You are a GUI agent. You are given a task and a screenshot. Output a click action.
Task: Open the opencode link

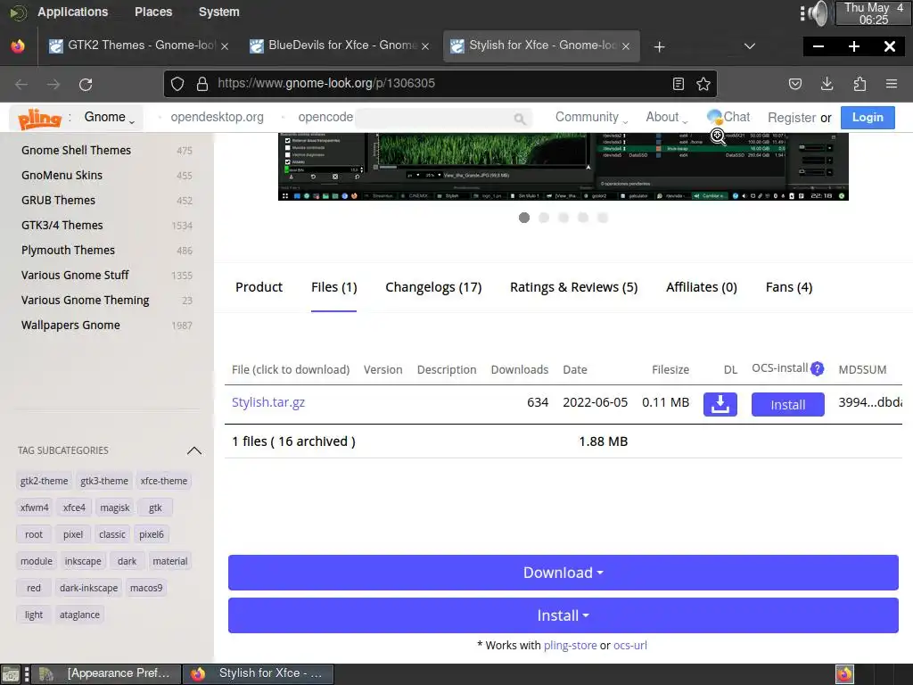(x=325, y=117)
